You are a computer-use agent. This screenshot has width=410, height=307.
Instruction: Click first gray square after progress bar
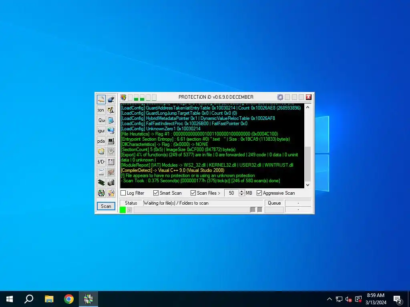pyautogui.click(x=253, y=209)
